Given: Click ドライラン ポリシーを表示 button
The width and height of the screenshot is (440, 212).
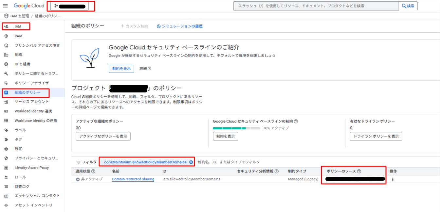Looking at the screenshot, I should click(376, 136).
